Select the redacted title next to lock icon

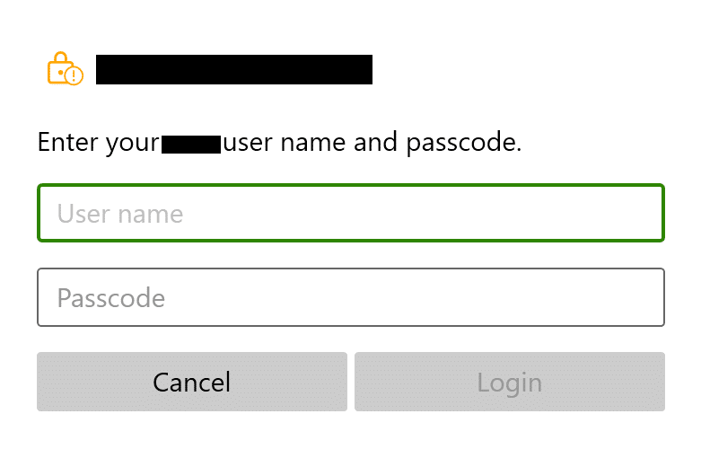coord(233,70)
